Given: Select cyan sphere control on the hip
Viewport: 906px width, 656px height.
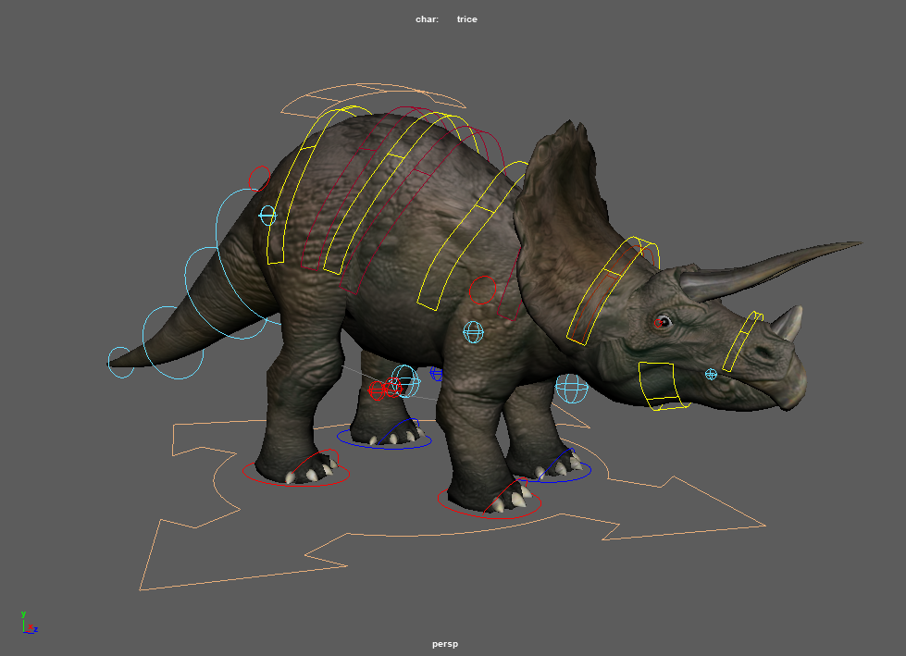Looking at the screenshot, I should click(x=267, y=216).
